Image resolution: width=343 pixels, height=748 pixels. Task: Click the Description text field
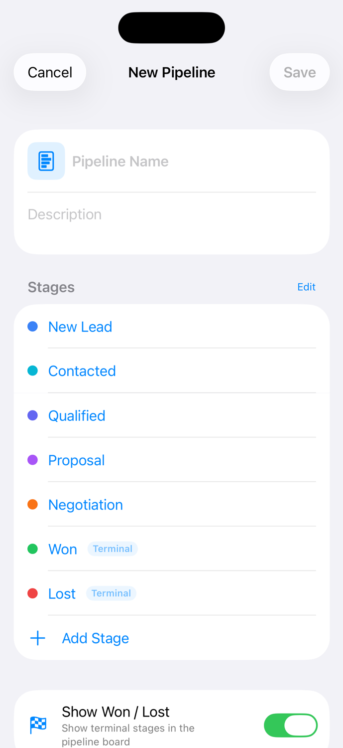point(149,213)
